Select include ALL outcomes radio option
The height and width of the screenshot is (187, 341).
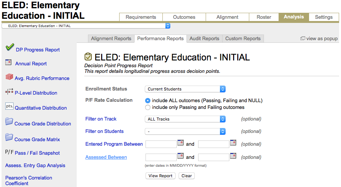[x=148, y=101]
